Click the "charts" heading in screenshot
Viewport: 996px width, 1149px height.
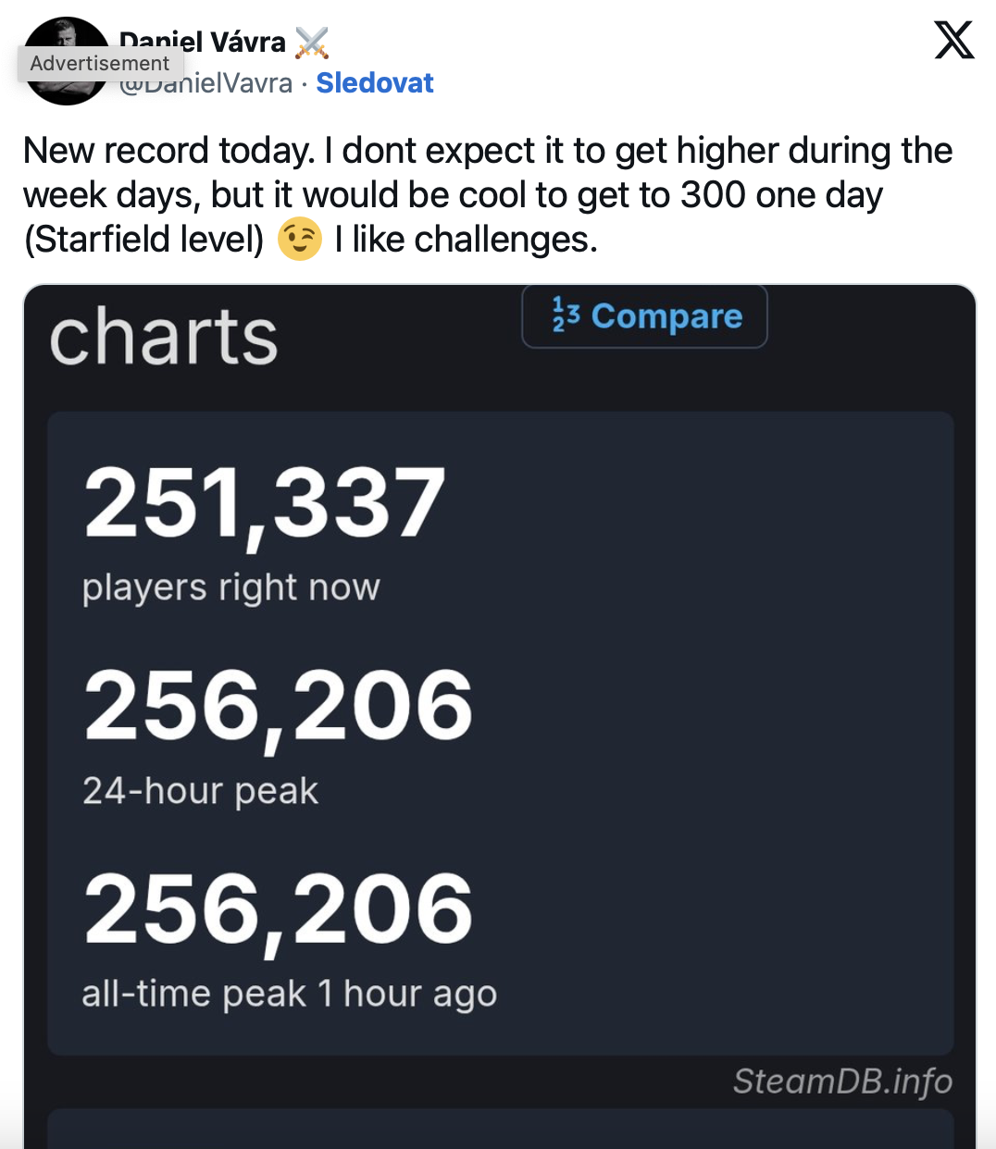click(x=164, y=337)
